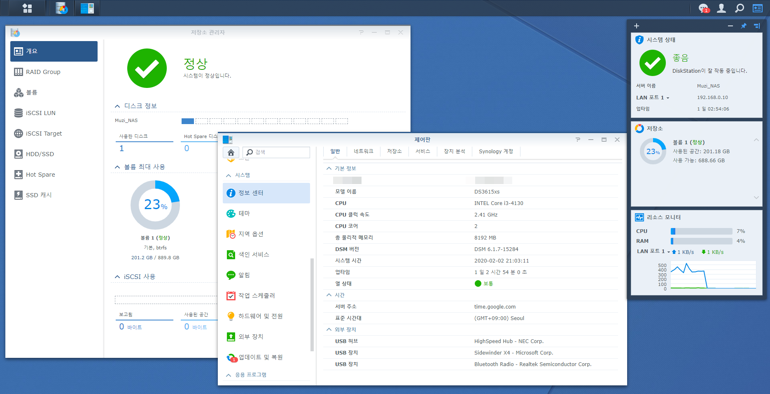The width and height of the screenshot is (770, 394).
Task: Collapse the iSCSI 사용 section
Action: click(117, 277)
